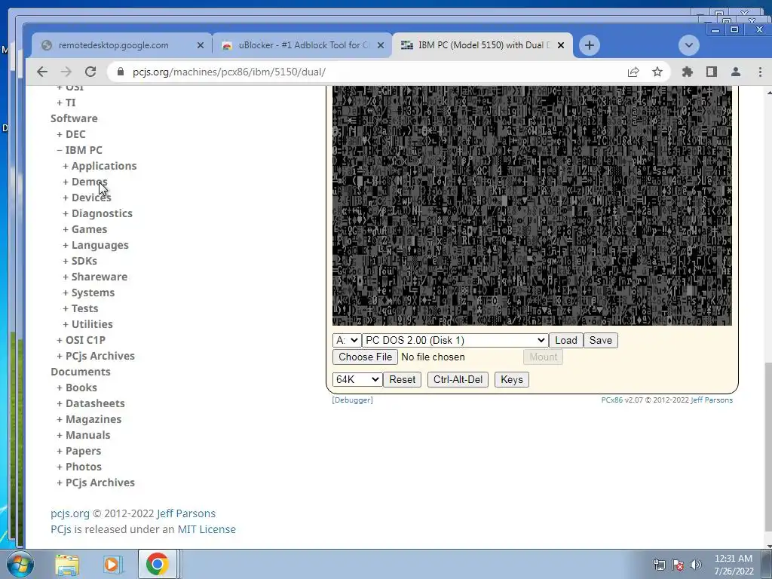Viewport: 772px width, 579px height.
Task: Open the Windows Start button
Action: pyautogui.click(x=20, y=564)
